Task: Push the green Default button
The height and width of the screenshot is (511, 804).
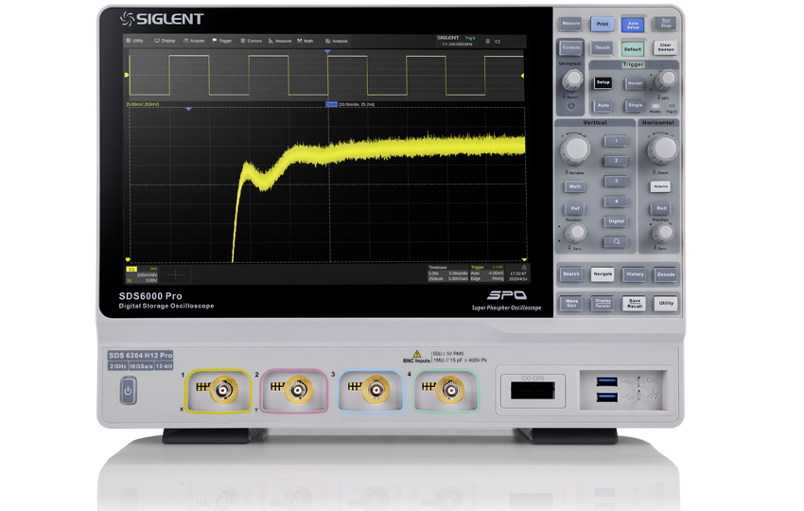Action: coord(633,49)
